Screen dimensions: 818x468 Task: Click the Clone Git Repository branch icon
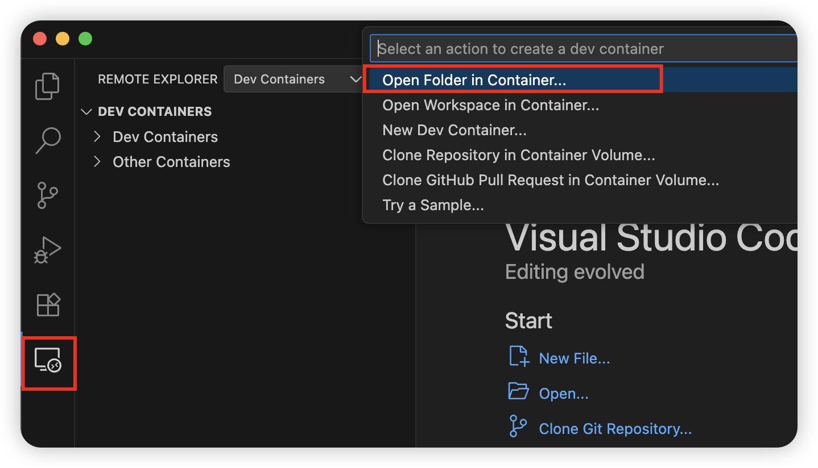(x=518, y=426)
